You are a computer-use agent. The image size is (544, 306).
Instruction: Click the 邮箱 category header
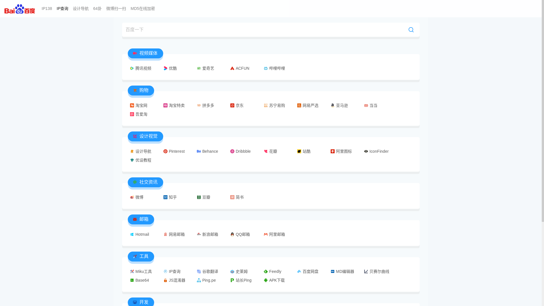[141, 219]
